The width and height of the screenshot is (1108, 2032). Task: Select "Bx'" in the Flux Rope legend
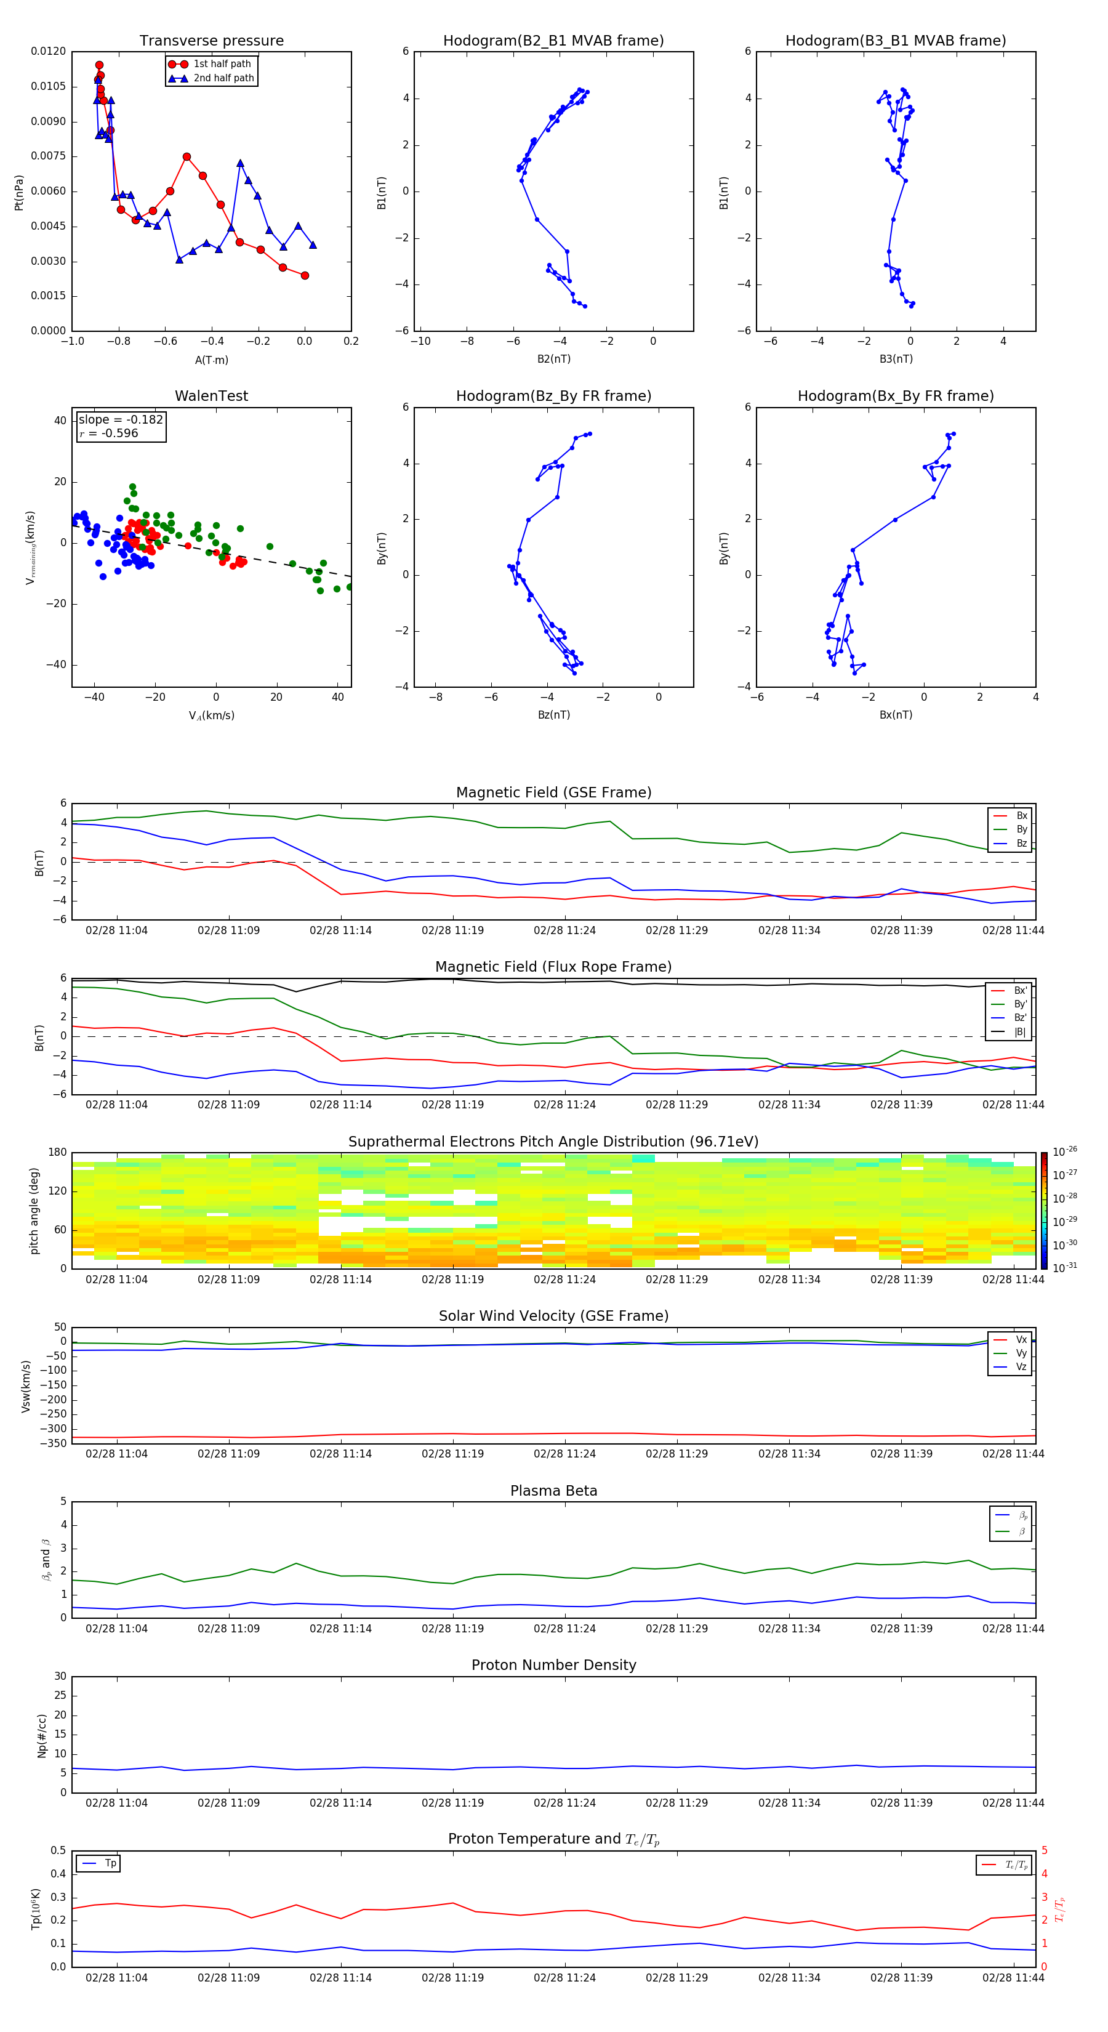(1010, 991)
